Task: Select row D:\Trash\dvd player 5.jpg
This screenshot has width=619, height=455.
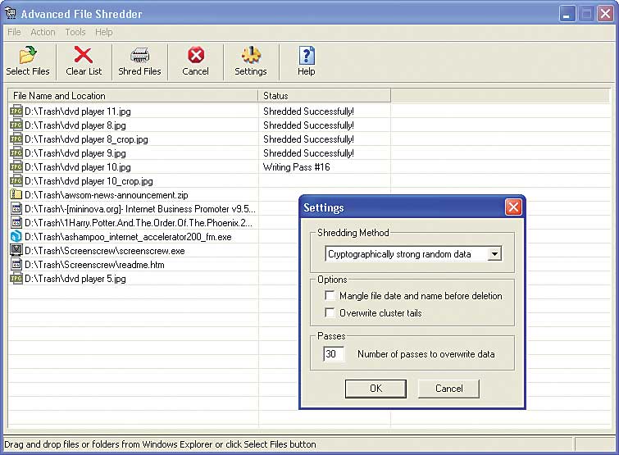Action: tap(133, 278)
